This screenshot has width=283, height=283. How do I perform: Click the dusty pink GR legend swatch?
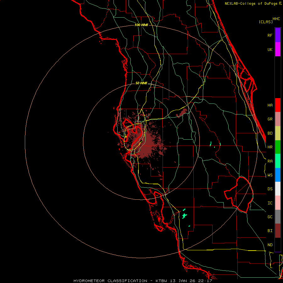click(x=278, y=119)
